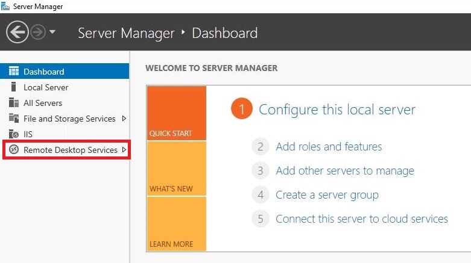Click the All Servers icon in sidebar

pos(13,102)
